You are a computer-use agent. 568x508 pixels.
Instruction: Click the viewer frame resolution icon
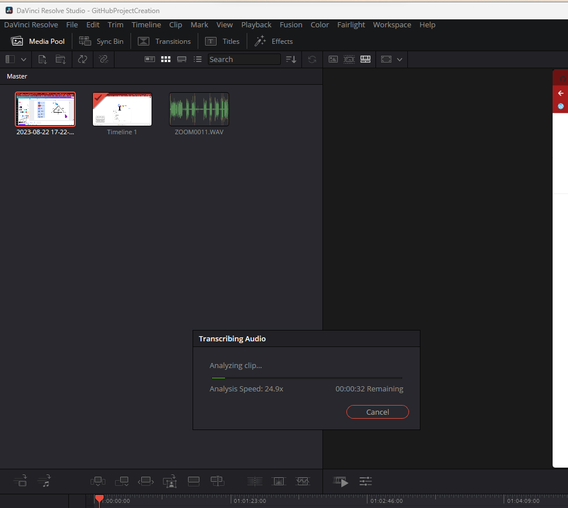(386, 59)
